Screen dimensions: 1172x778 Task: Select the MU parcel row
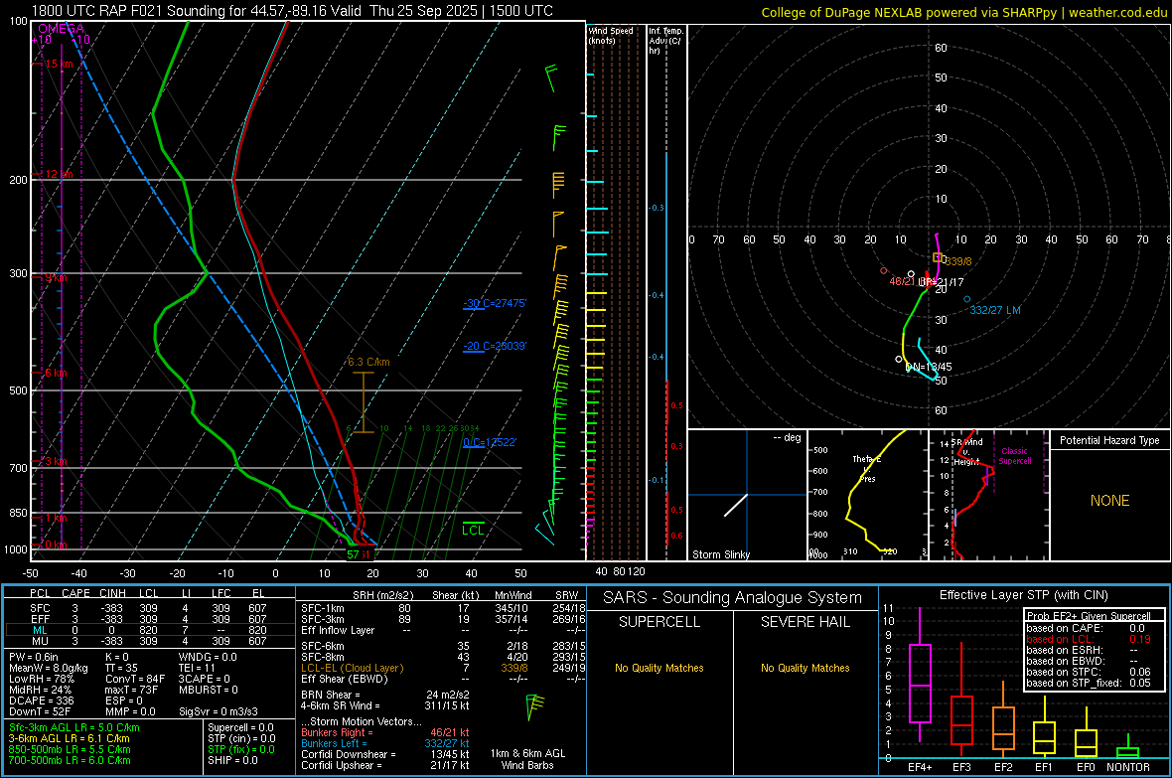[149, 640]
